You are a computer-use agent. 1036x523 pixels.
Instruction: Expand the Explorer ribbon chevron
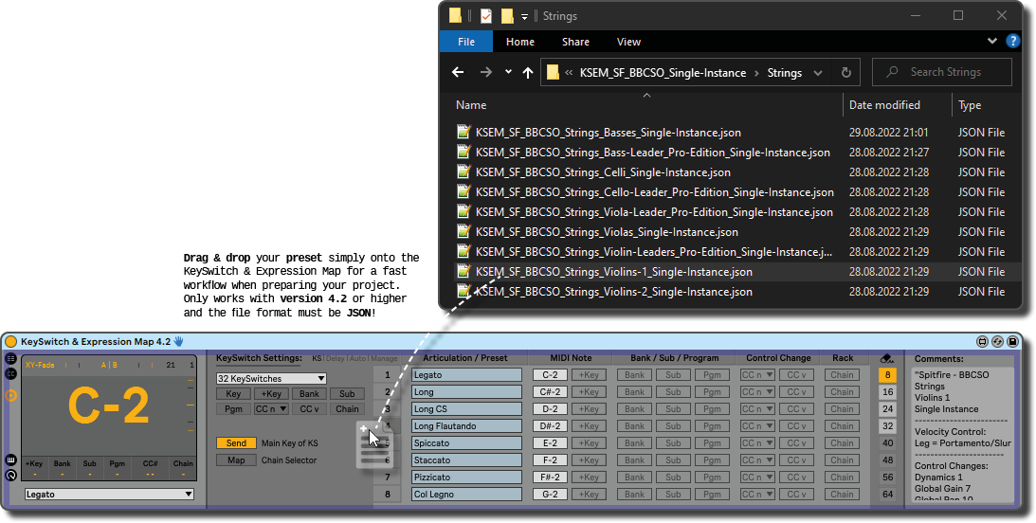[991, 41]
